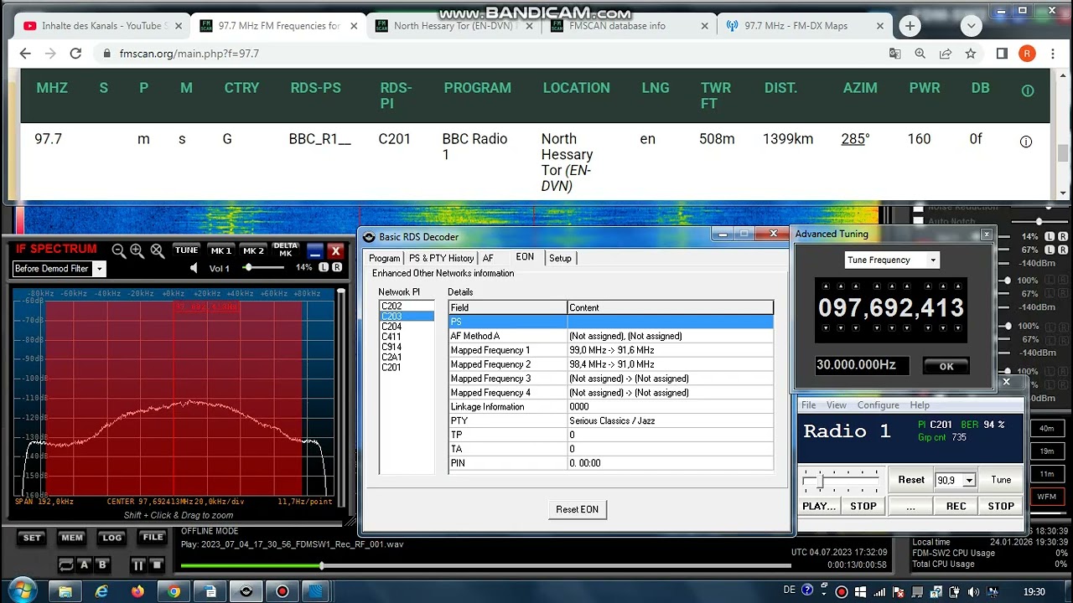
Task: Click the ... button in Radio 1
Action: [x=910, y=506]
